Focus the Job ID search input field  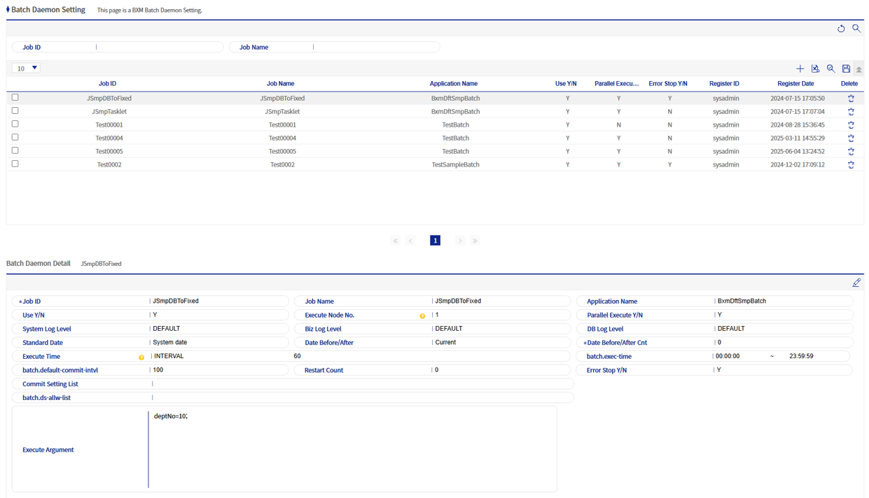(158, 48)
